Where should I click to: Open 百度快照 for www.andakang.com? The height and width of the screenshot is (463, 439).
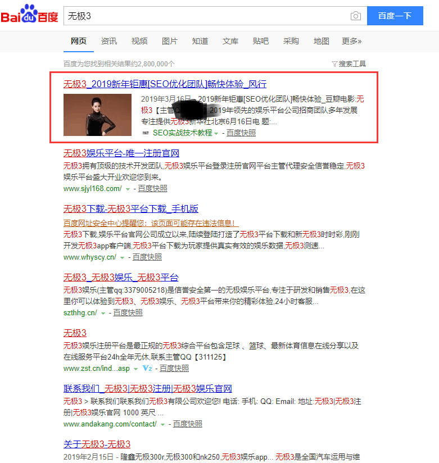tap(187, 424)
